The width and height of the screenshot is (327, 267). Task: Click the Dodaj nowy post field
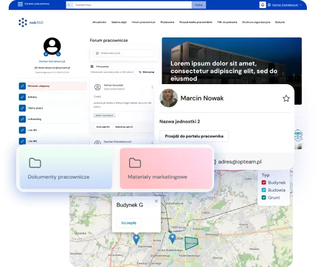[124, 53]
